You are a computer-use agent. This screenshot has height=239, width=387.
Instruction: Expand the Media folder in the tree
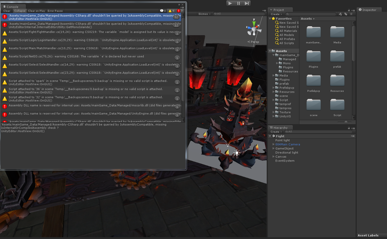click(x=274, y=76)
